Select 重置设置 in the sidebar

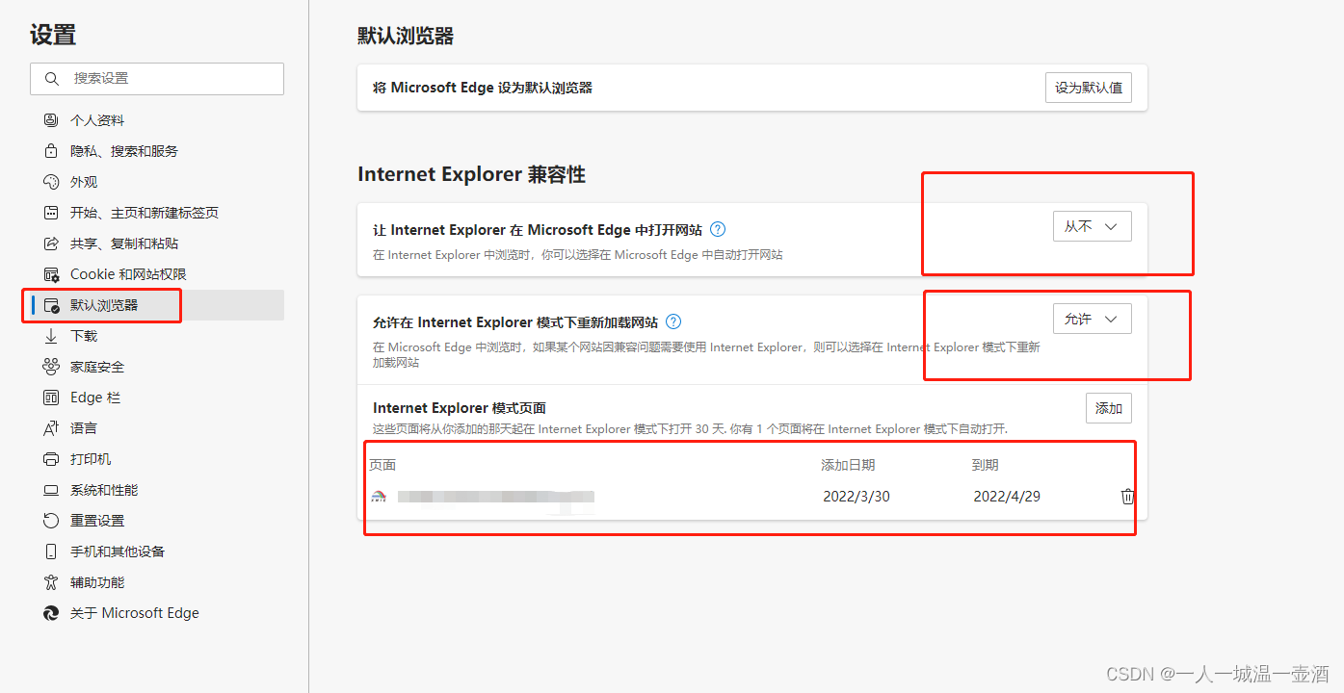pos(156,521)
